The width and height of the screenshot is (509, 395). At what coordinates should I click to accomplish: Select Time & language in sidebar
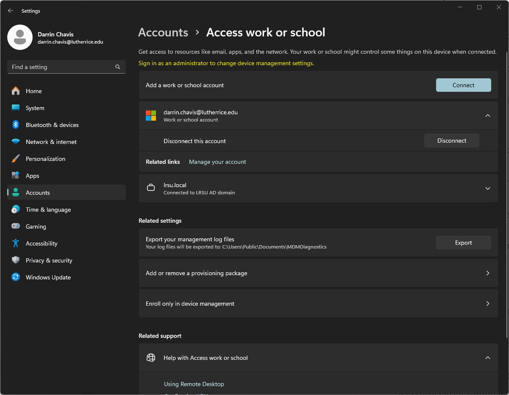point(67,210)
